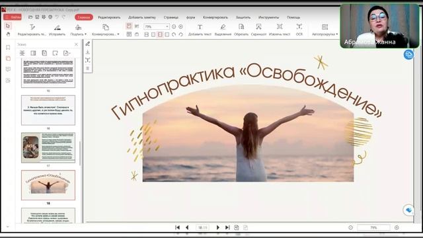423x238 pixels.
Task: Click the round assistant icon at bottom right
Action: [408, 210]
